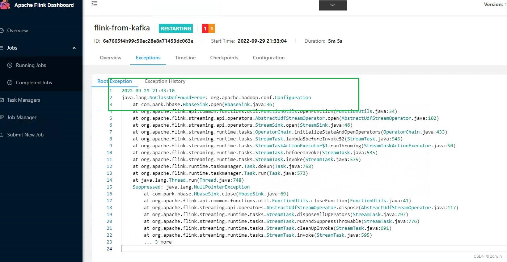Click the AbstractUdfStreamOperator.dispose stack line
The width and height of the screenshot is (507, 262).
click(301, 207)
